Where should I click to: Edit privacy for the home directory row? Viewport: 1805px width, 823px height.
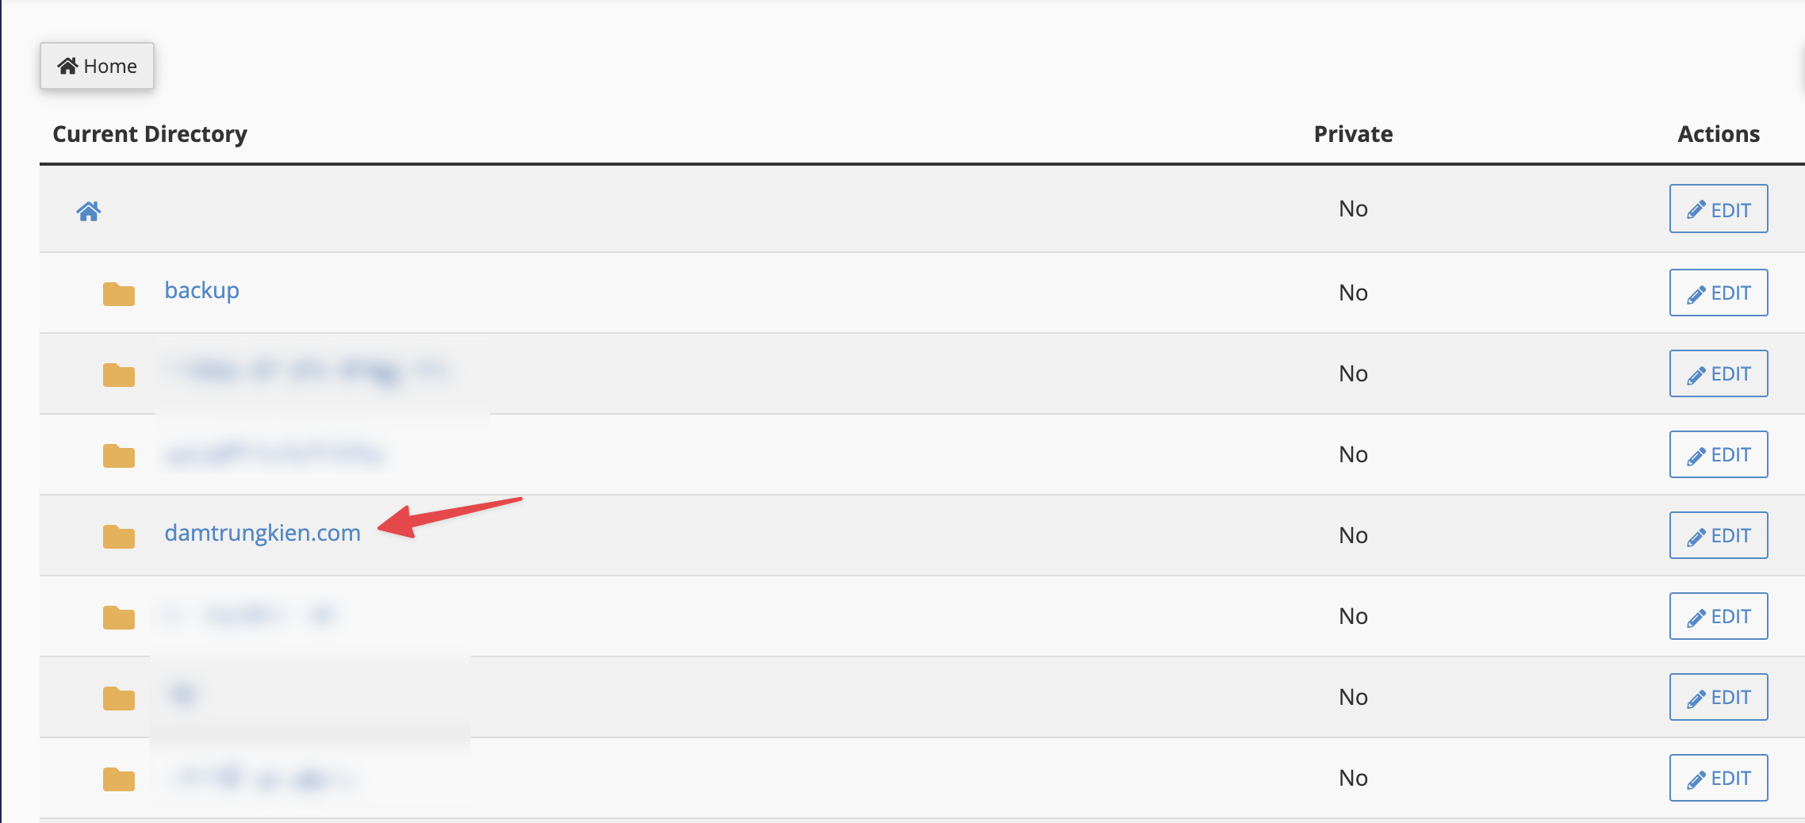pos(1719,209)
